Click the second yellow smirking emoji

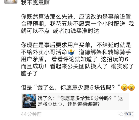point(131,88)
